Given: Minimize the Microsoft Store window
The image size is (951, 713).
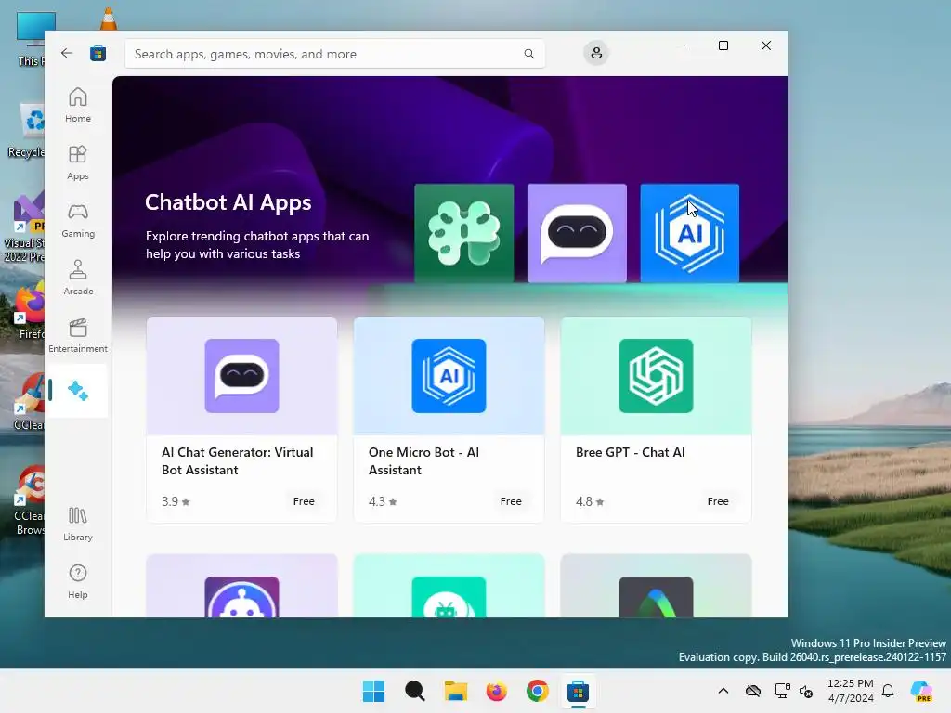Looking at the screenshot, I should [681, 45].
